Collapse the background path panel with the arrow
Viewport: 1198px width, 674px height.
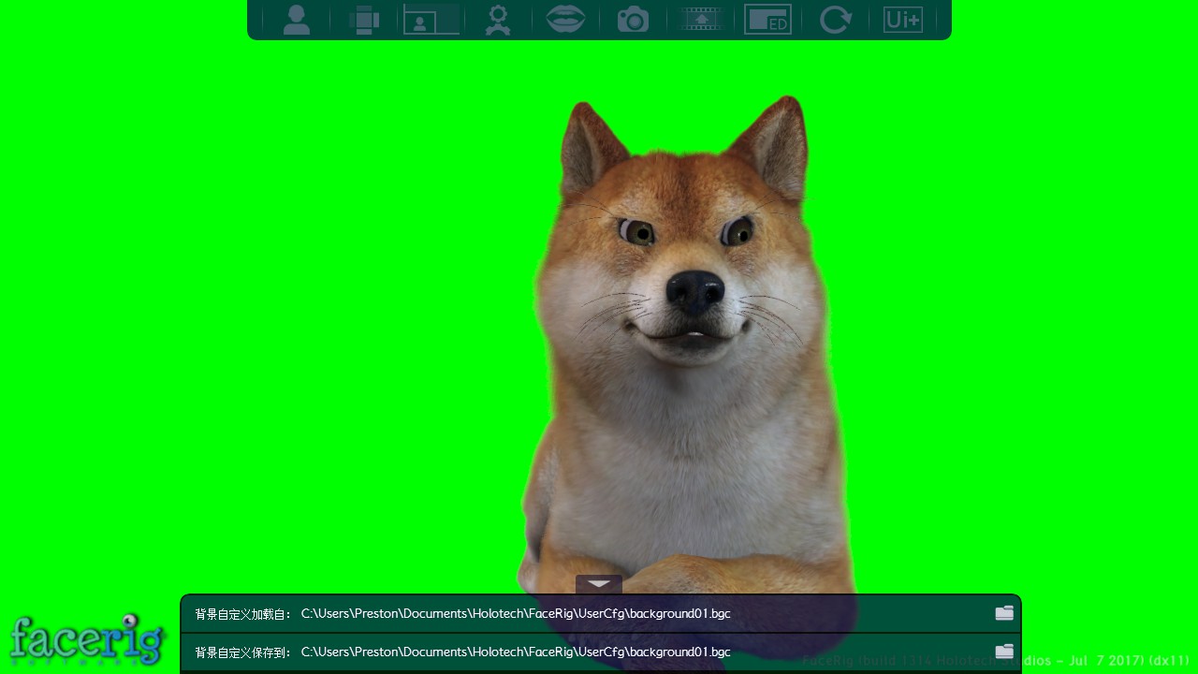point(599,582)
